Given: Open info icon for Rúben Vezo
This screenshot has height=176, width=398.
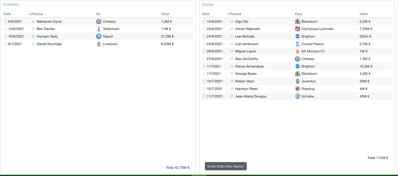Looking at the screenshot, I should 232,81.
